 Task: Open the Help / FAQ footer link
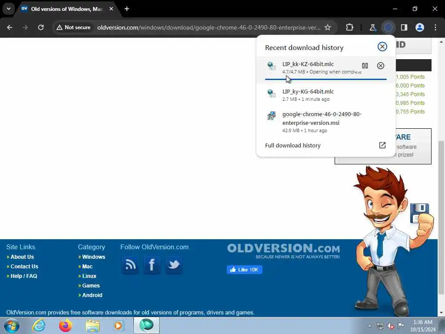click(24, 276)
